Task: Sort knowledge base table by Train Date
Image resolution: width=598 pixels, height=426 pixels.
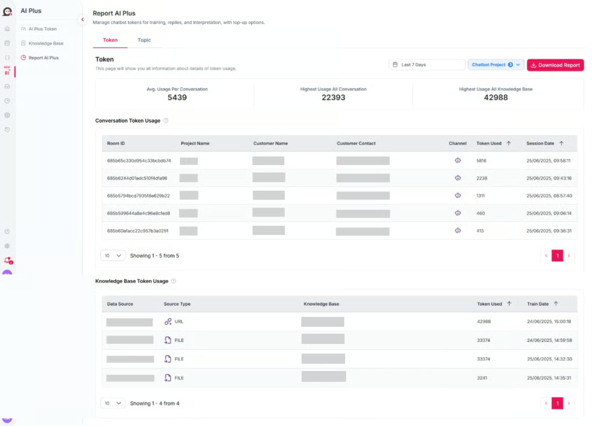Action: click(556, 304)
